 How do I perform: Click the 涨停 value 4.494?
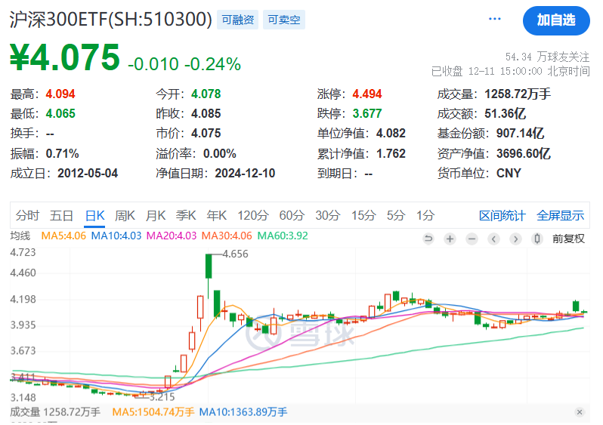(367, 94)
